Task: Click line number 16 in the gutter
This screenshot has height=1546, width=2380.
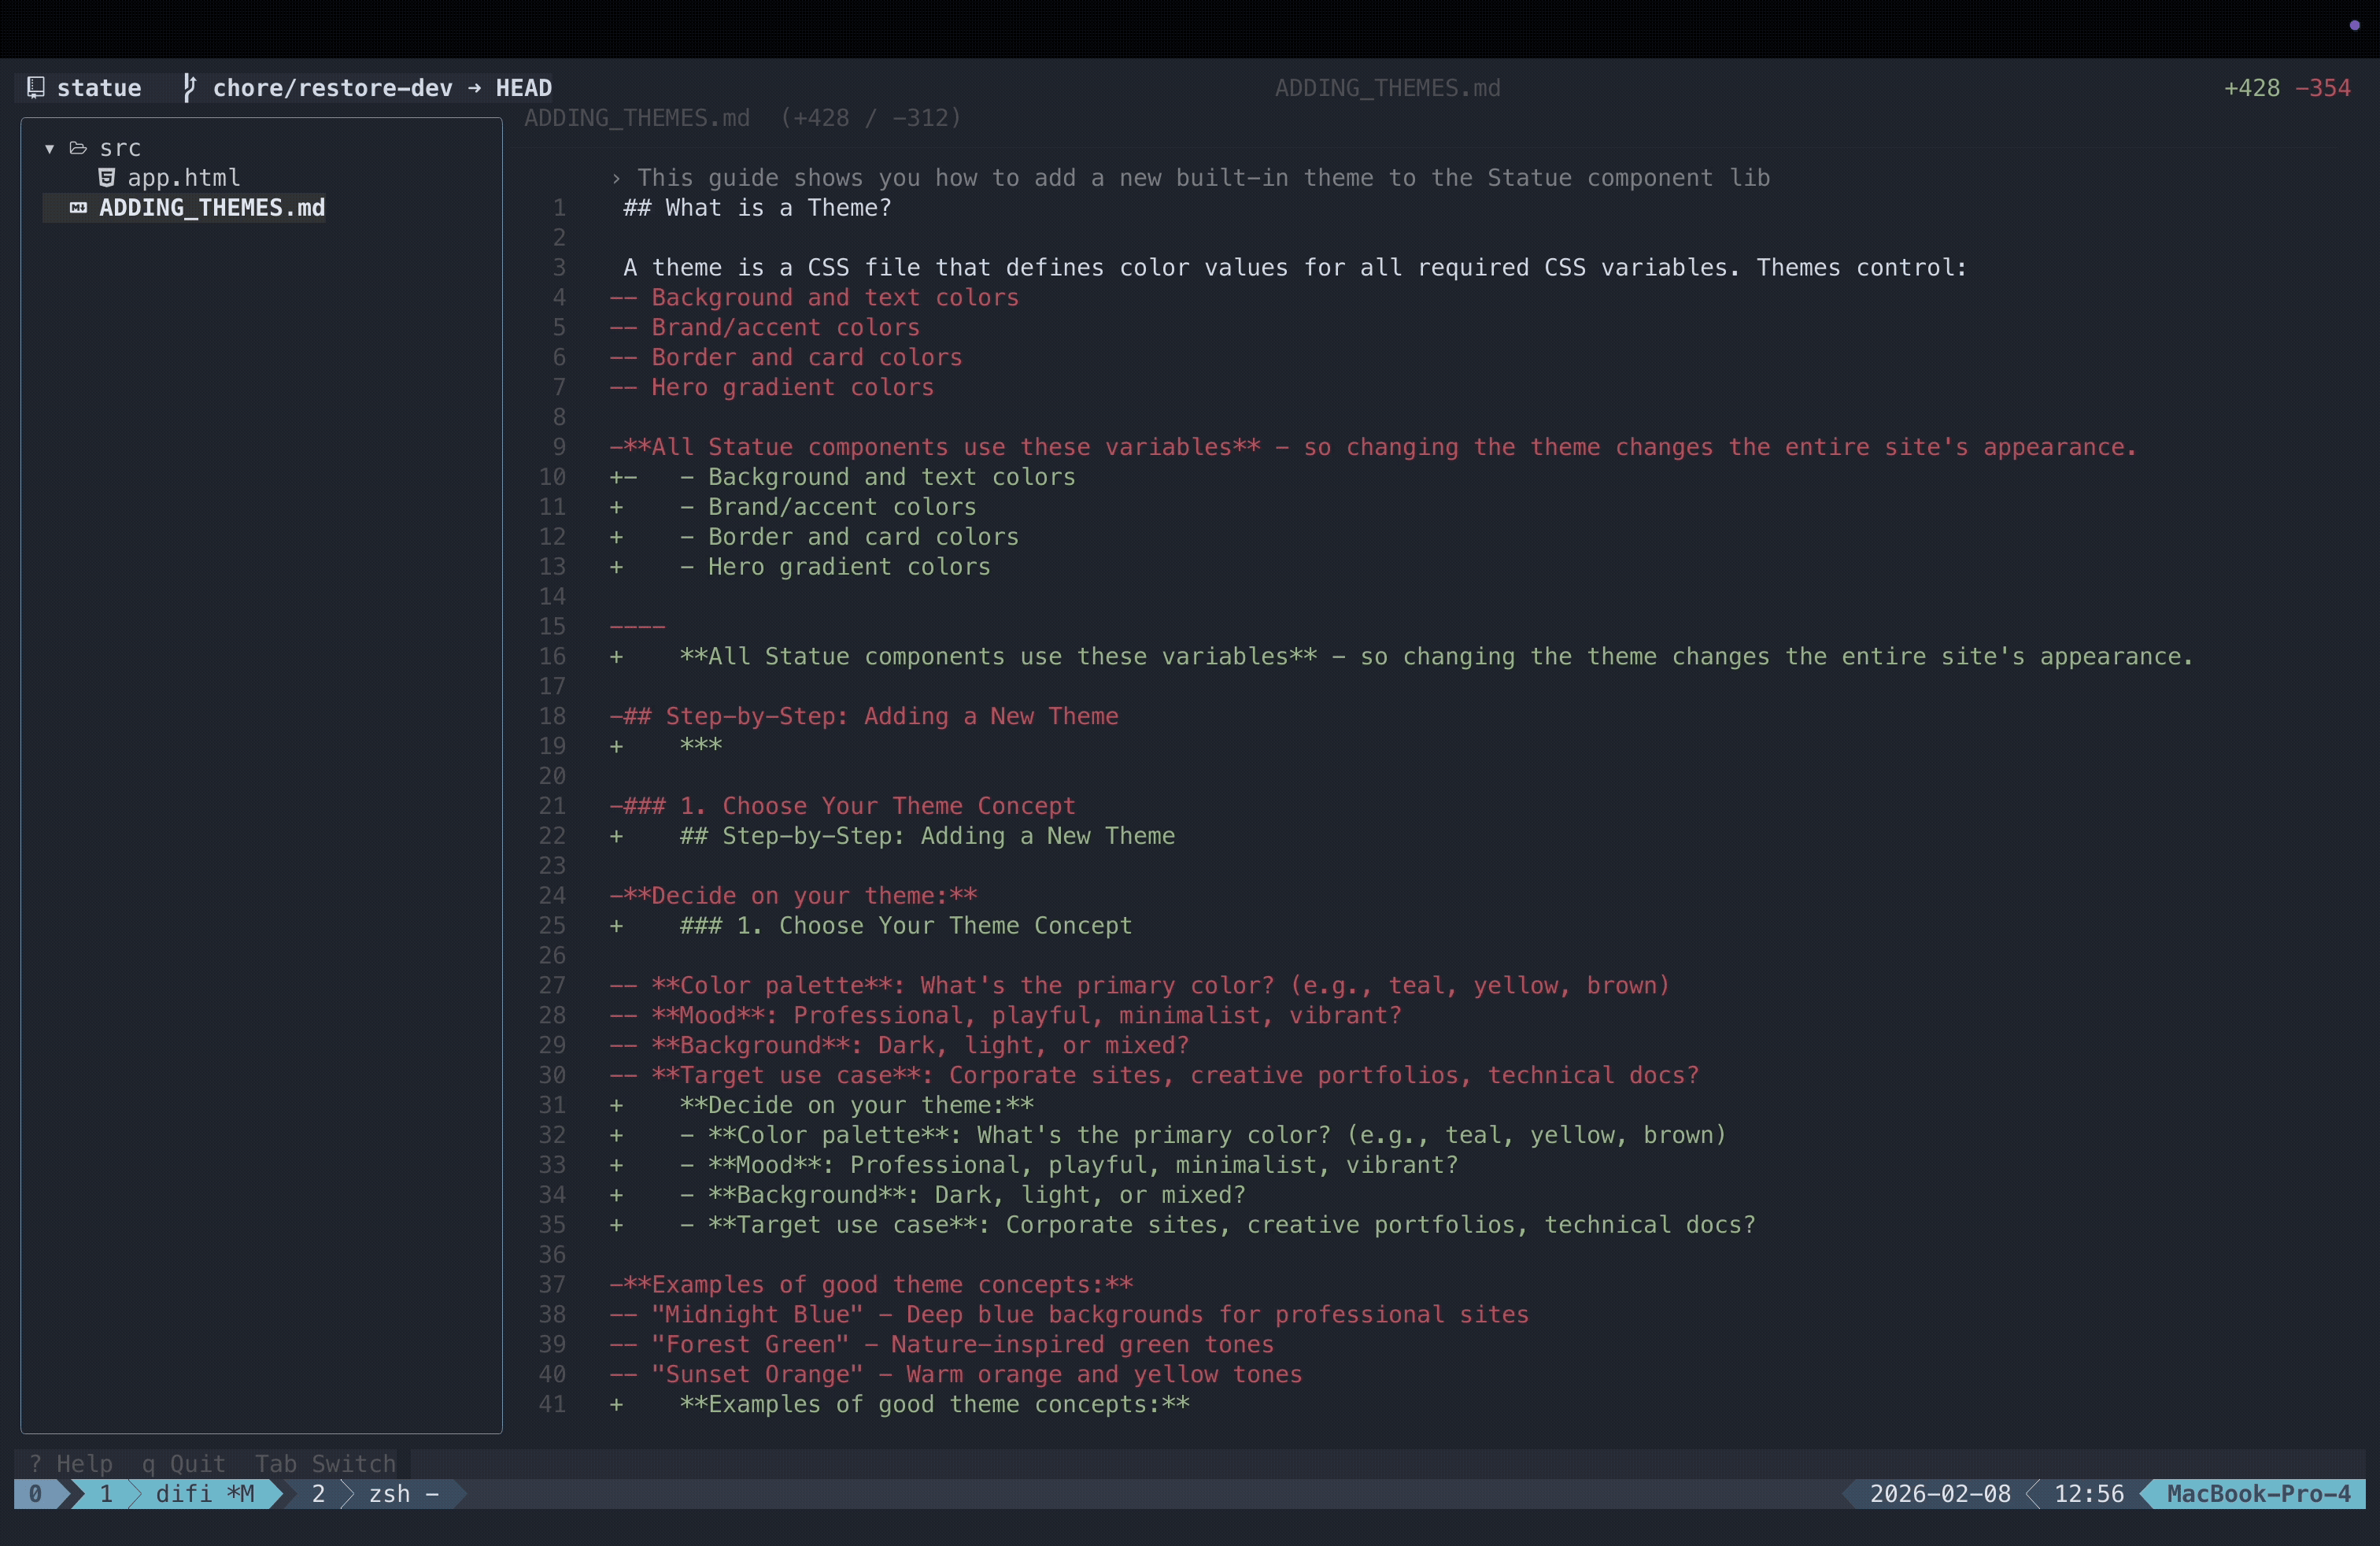Action: click(552, 657)
